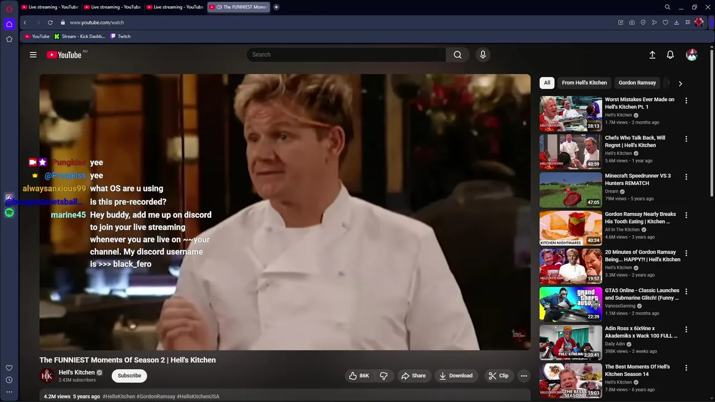Save the page with the toolbar heart icon
This screenshot has height=402, width=715.
[665, 22]
